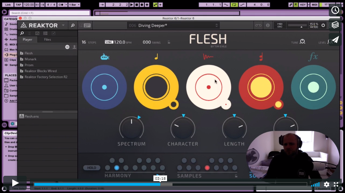Open the Reaktor logo menu dropdown
The image size is (345, 193).
pyautogui.click(x=63, y=25)
